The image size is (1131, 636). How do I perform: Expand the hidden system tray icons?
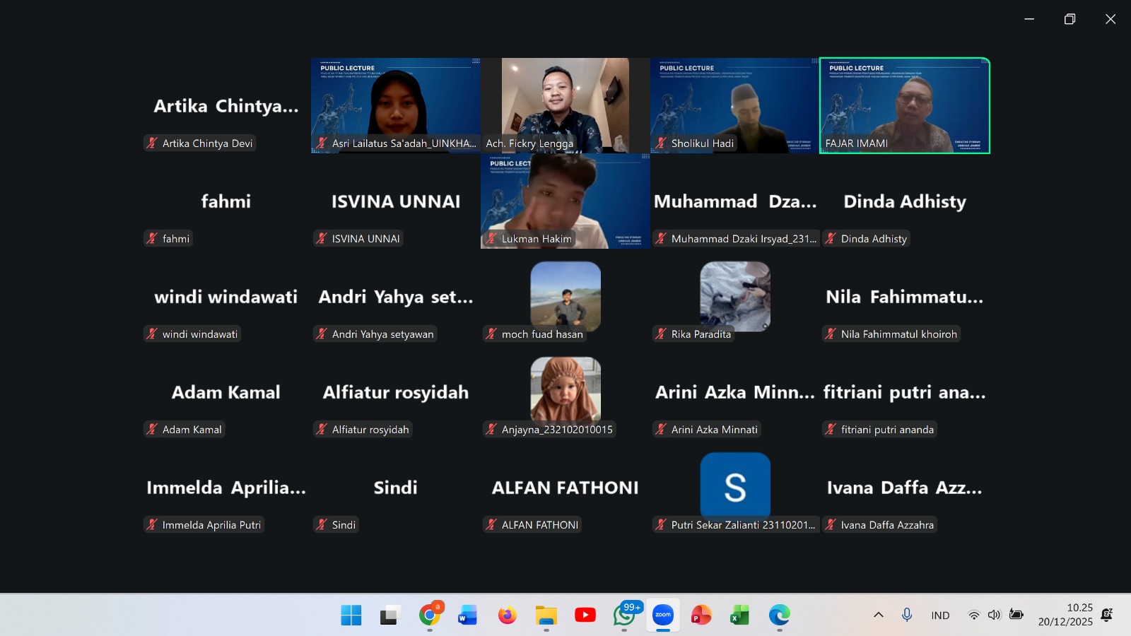point(879,616)
